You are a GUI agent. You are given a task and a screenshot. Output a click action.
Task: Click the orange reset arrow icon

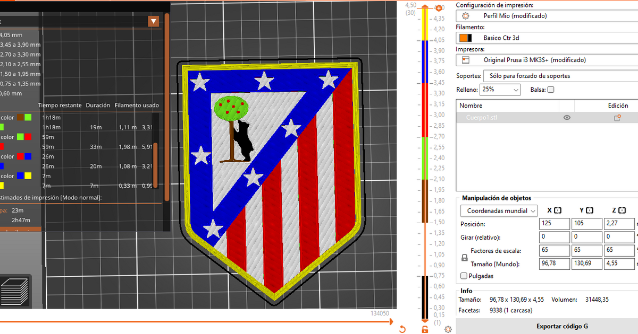click(x=402, y=329)
